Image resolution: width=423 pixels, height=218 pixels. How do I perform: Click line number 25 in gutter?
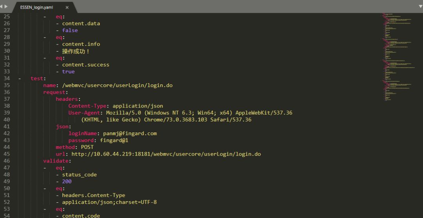click(x=6, y=17)
